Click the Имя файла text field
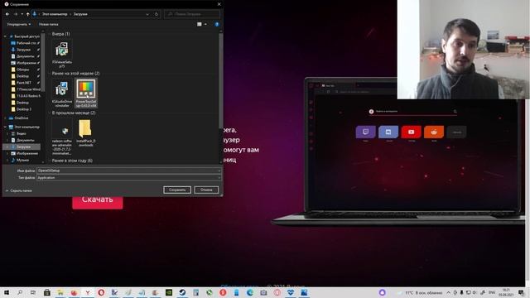The image size is (530, 298). pyautogui.click(x=129, y=171)
